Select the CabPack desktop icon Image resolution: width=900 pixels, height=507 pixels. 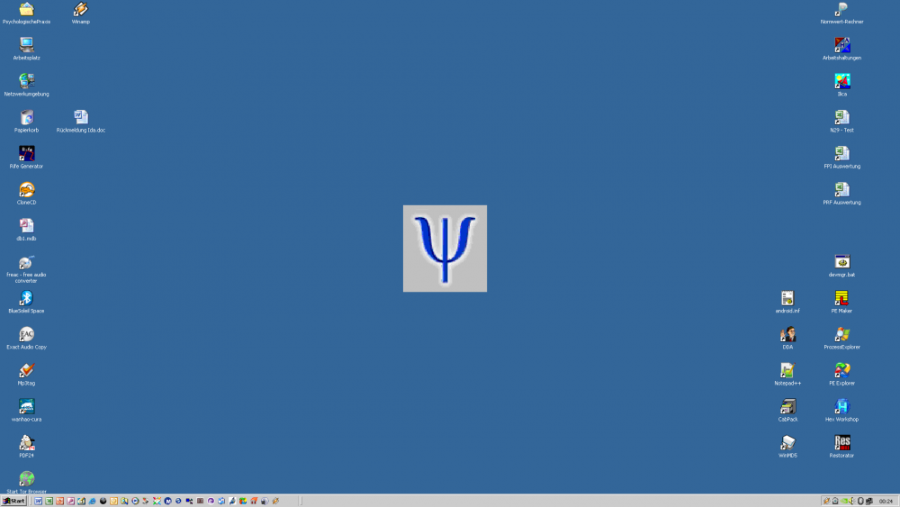tap(787, 412)
